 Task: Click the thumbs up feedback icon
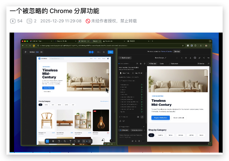120,121
